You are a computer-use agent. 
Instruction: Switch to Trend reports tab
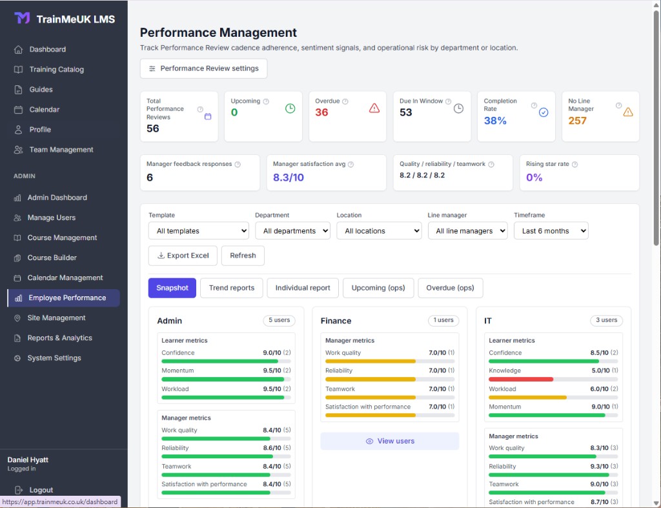(232, 288)
